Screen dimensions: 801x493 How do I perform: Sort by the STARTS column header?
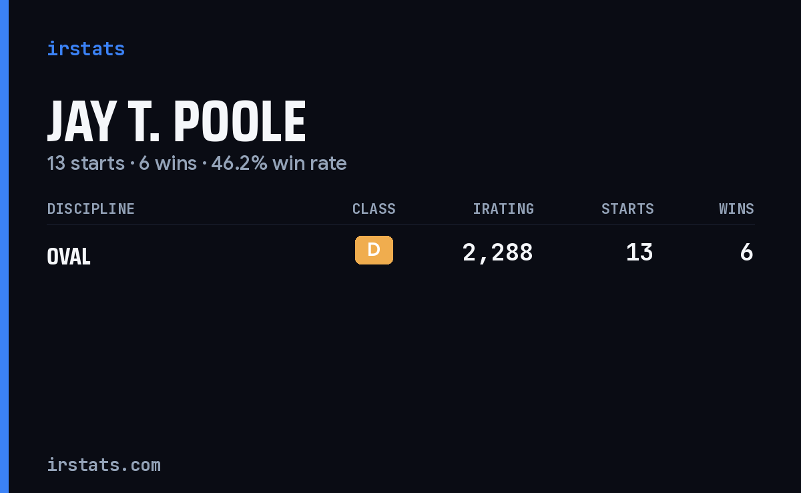tap(627, 209)
